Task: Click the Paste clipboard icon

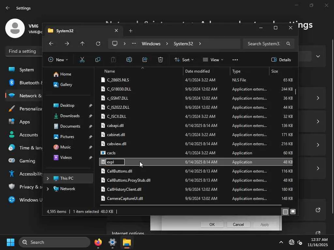Action: pyautogui.click(x=113, y=60)
